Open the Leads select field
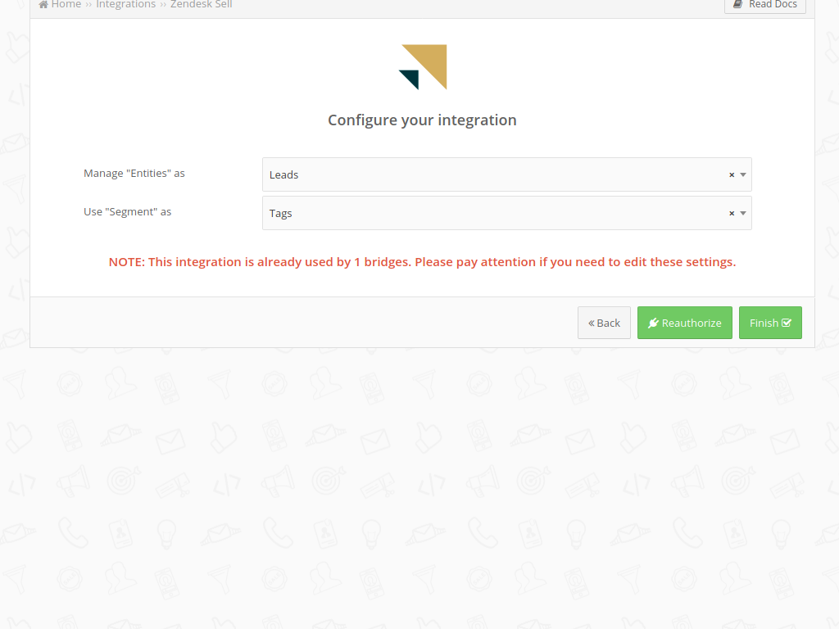 tap(492, 174)
